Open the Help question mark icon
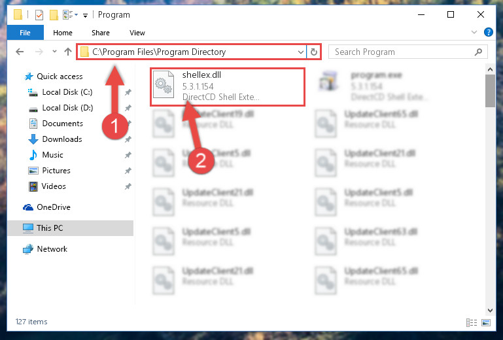The image size is (503, 340). [x=488, y=32]
